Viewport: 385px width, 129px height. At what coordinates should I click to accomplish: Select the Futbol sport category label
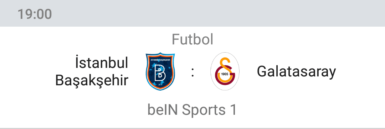pyautogui.click(x=192, y=39)
